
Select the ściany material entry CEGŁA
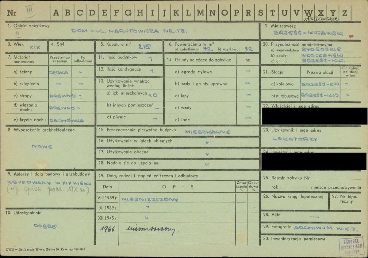pyautogui.click(x=58, y=72)
